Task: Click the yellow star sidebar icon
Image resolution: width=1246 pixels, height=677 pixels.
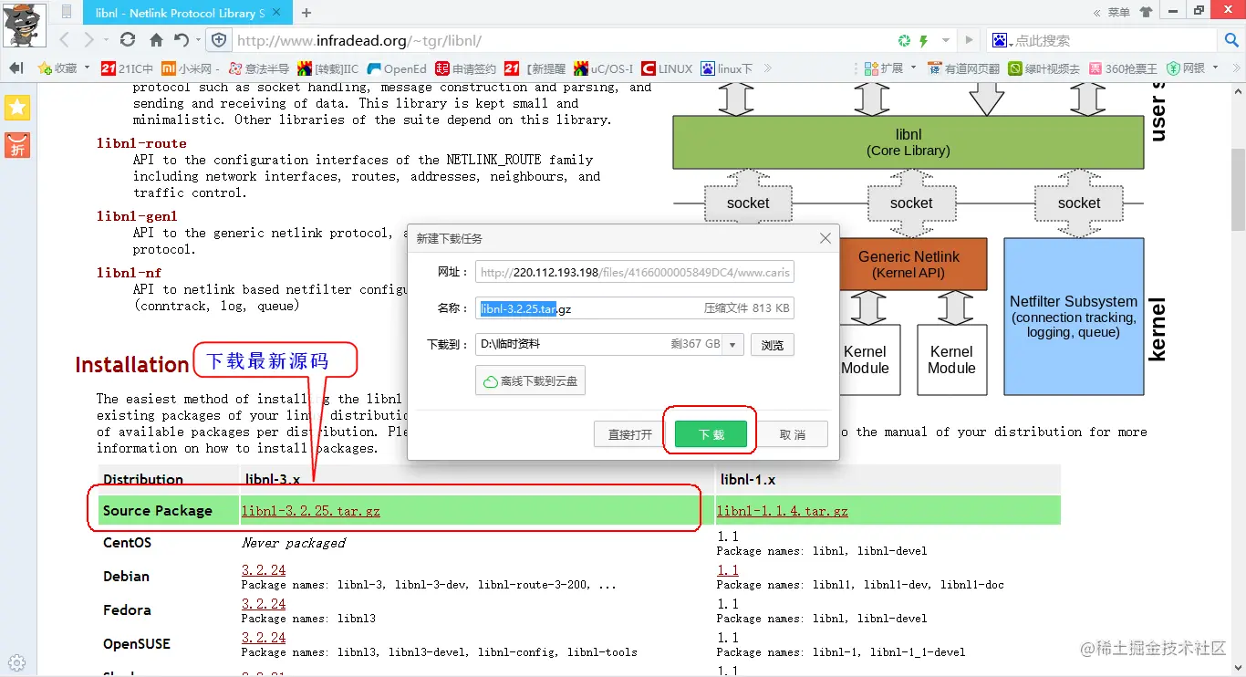Action: pos(17,107)
